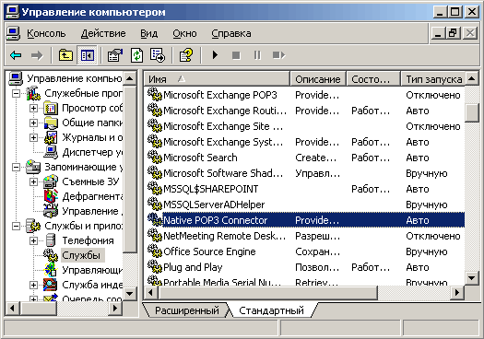The height and width of the screenshot is (339, 484).
Task: Expand the Журналы и оповещения node
Action: point(33,137)
